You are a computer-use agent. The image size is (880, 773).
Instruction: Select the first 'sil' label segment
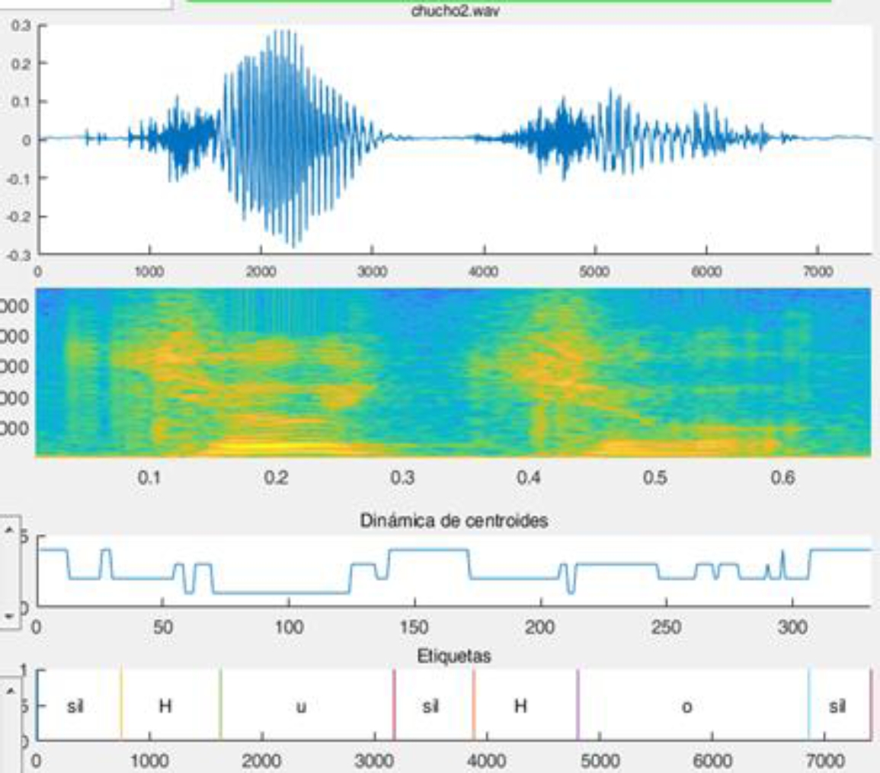tap(76, 706)
